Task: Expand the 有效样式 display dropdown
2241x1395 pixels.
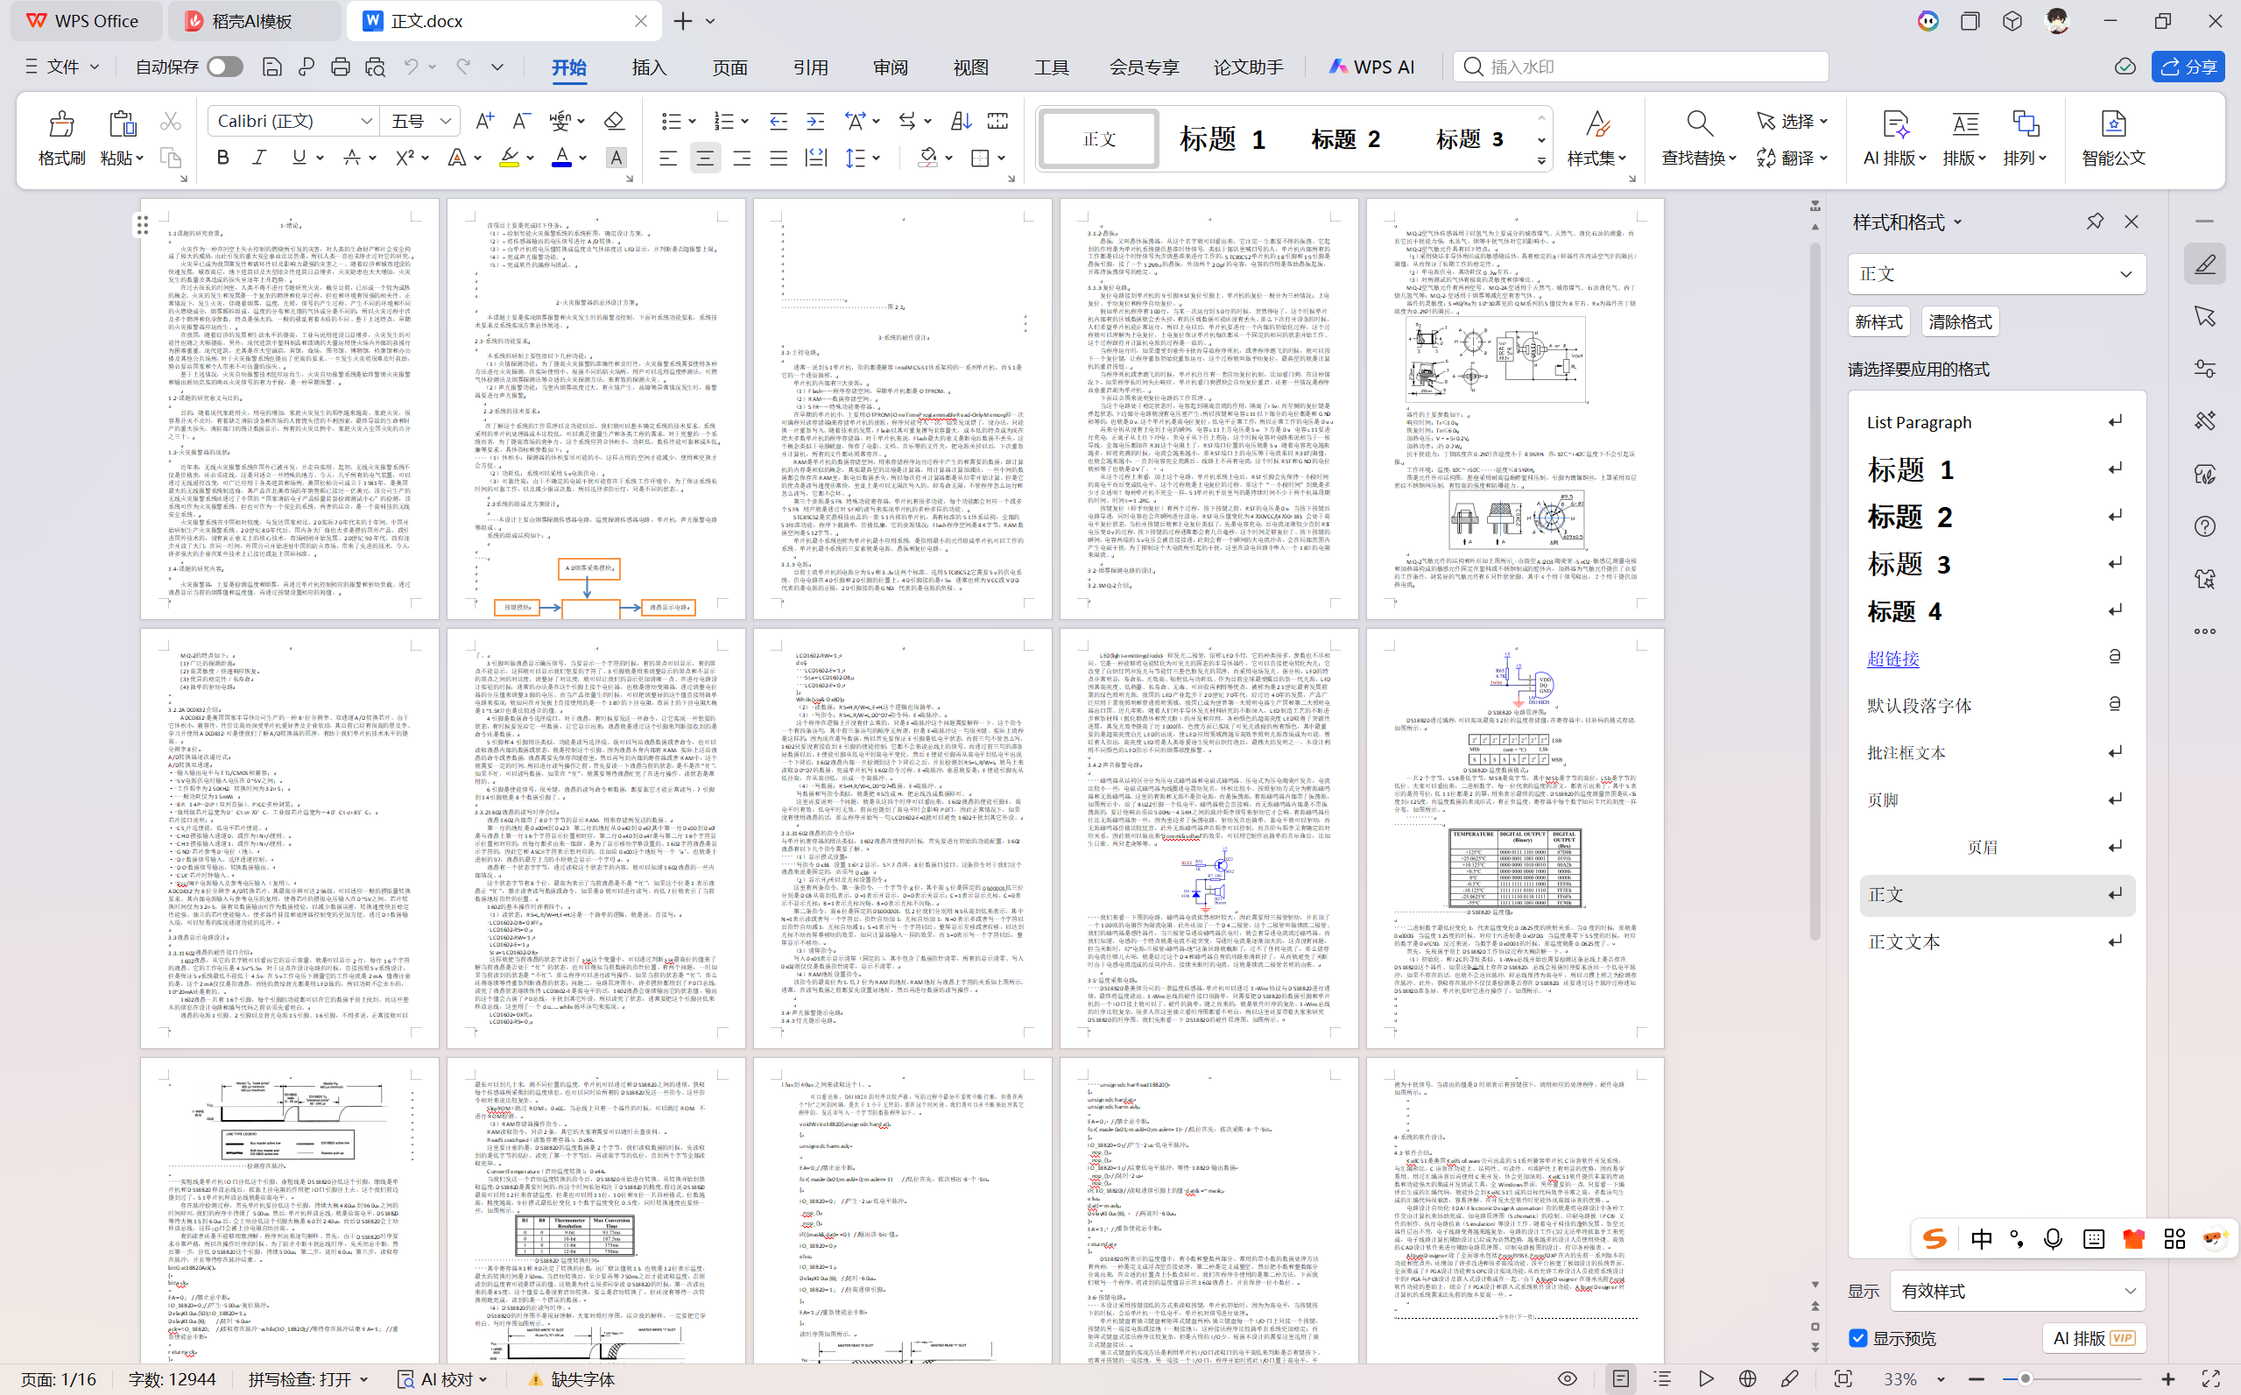Action: [2130, 1291]
